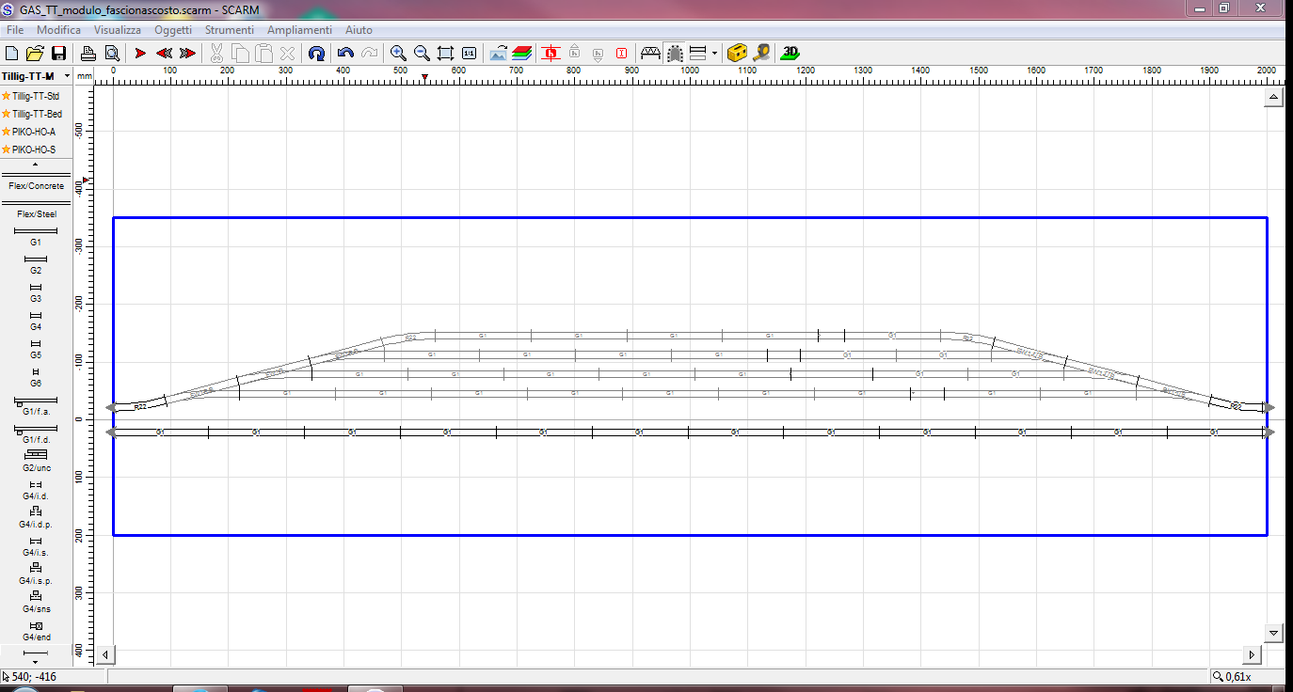Select the G5 track piece
1293x692 pixels.
(36, 349)
